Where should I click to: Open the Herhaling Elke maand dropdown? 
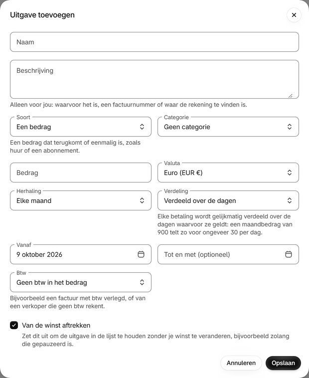[81, 200]
